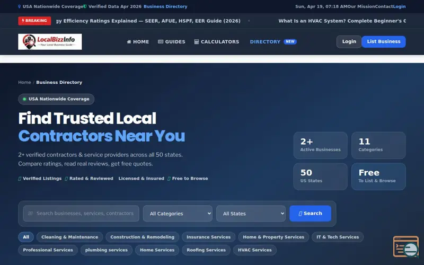The width and height of the screenshot is (424, 265).
Task: Click the Verified Listings text
Action: 42,179
